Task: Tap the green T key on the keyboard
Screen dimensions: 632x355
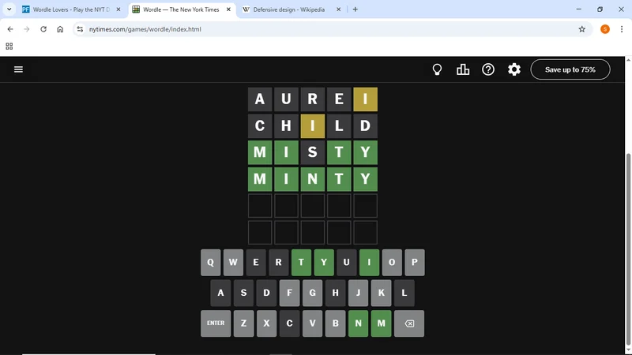Action: click(x=301, y=263)
